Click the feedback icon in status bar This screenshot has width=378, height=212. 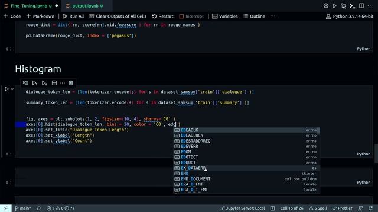[x=360, y=208]
